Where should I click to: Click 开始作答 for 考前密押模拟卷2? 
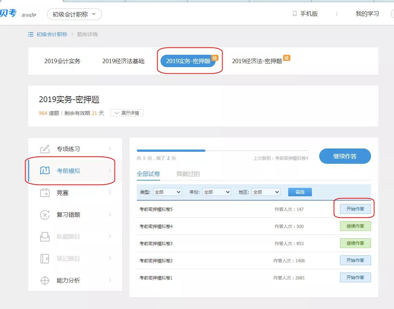(x=355, y=260)
